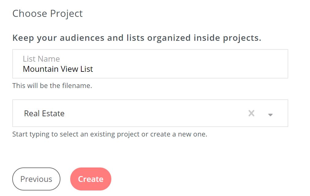The image size is (310, 196).
Task: Click the 'Start typing to select' helper text
Action: 110,134
